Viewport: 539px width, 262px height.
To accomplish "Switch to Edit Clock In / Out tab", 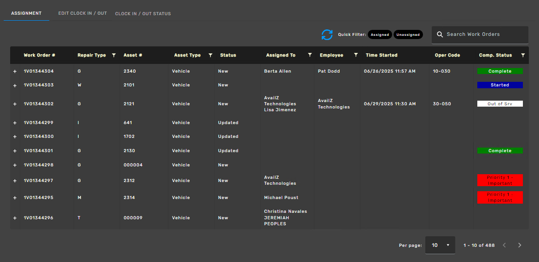I will pyautogui.click(x=82, y=13).
